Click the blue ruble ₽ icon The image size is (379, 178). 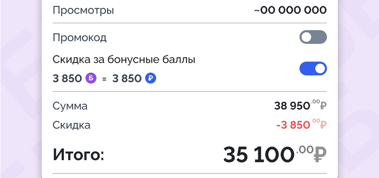pos(150,79)
